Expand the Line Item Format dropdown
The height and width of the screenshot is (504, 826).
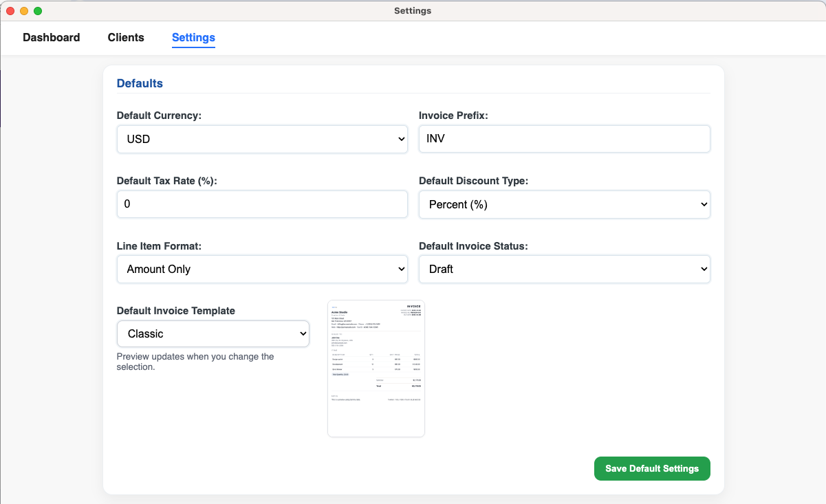point(262,269)
